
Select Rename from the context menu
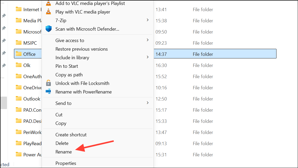point(63,152)
